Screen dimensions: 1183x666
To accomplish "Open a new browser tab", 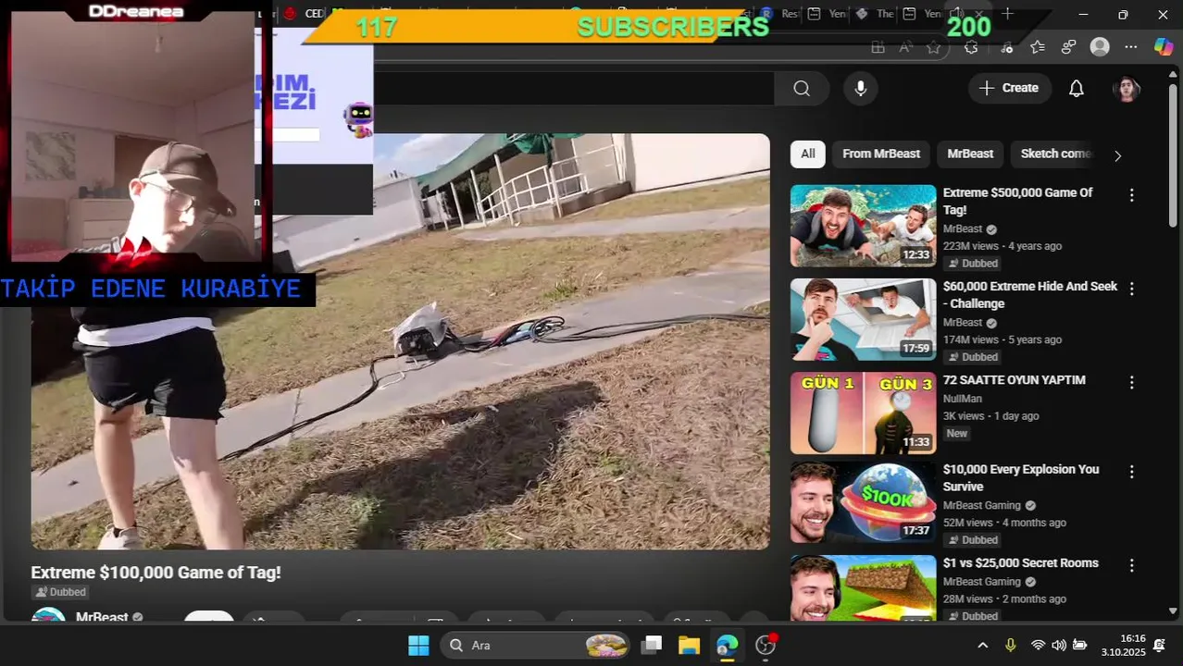I will point(1008,14).
